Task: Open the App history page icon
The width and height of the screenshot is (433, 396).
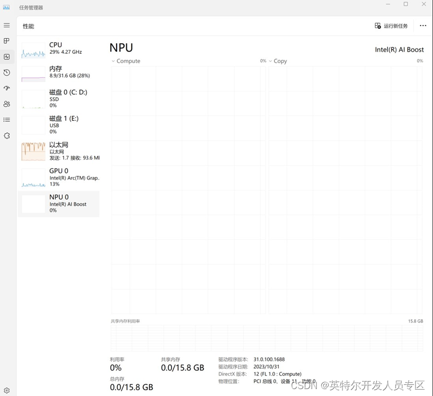Action: [x=6, y=72]
